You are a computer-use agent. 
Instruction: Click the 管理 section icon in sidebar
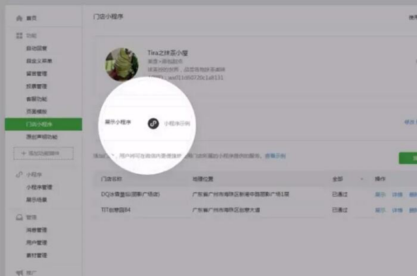coord(19,217)
